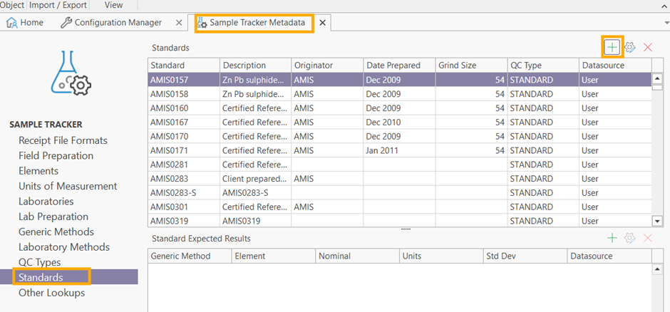Click delete icon for Standard Expected Results

648,238
